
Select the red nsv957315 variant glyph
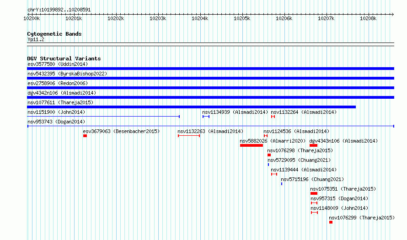tap(314, 203)
